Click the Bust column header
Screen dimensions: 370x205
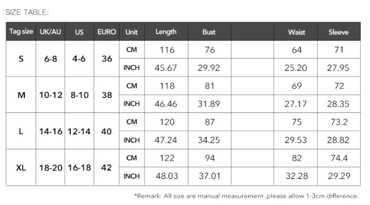click(x=210, y=32)
